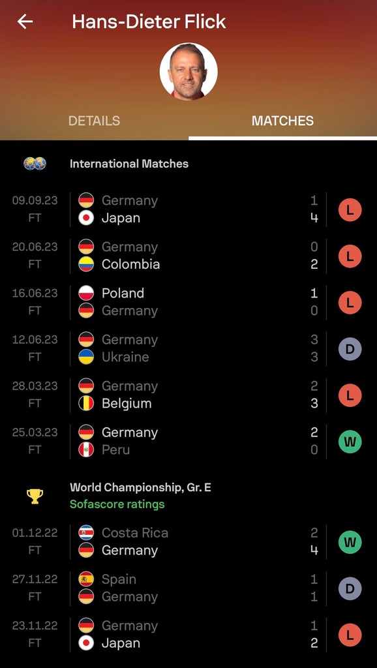The height and width of the screenshot is (668, 377).
Task: Open Hans-Dieter Flick's profile photo
Action: click(188, 71)
